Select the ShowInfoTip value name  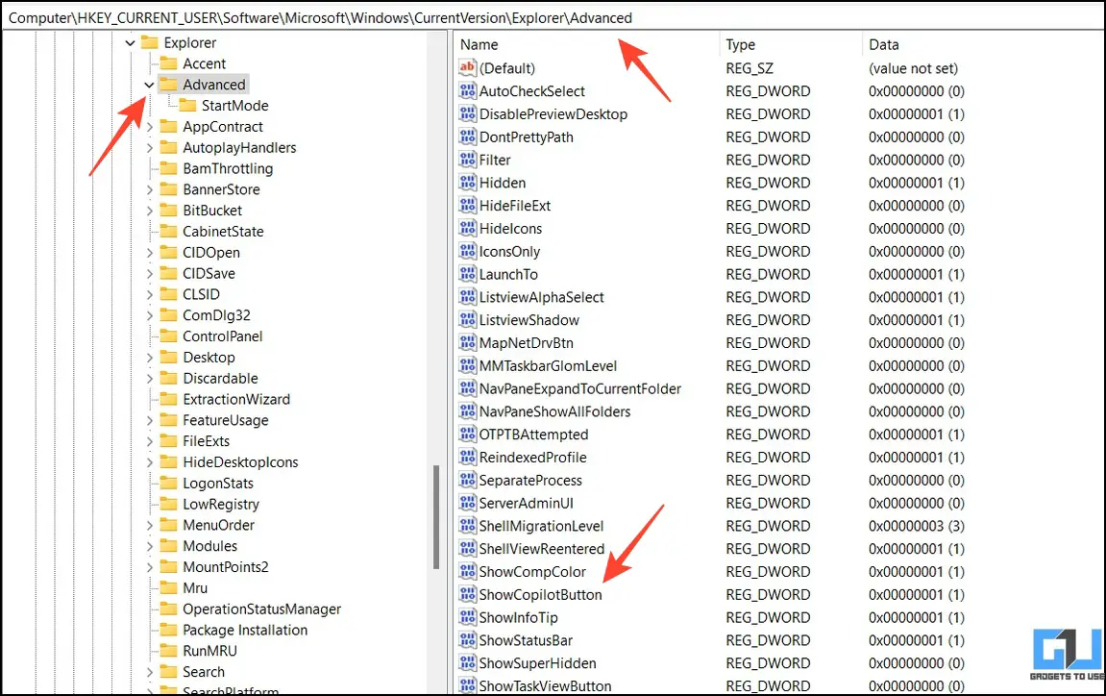pyautogui.click(x=519, y=617)
